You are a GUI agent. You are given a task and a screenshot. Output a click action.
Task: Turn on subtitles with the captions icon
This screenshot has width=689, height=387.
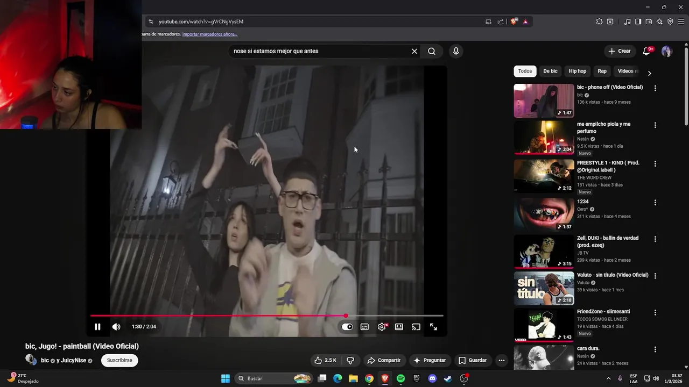364,327
